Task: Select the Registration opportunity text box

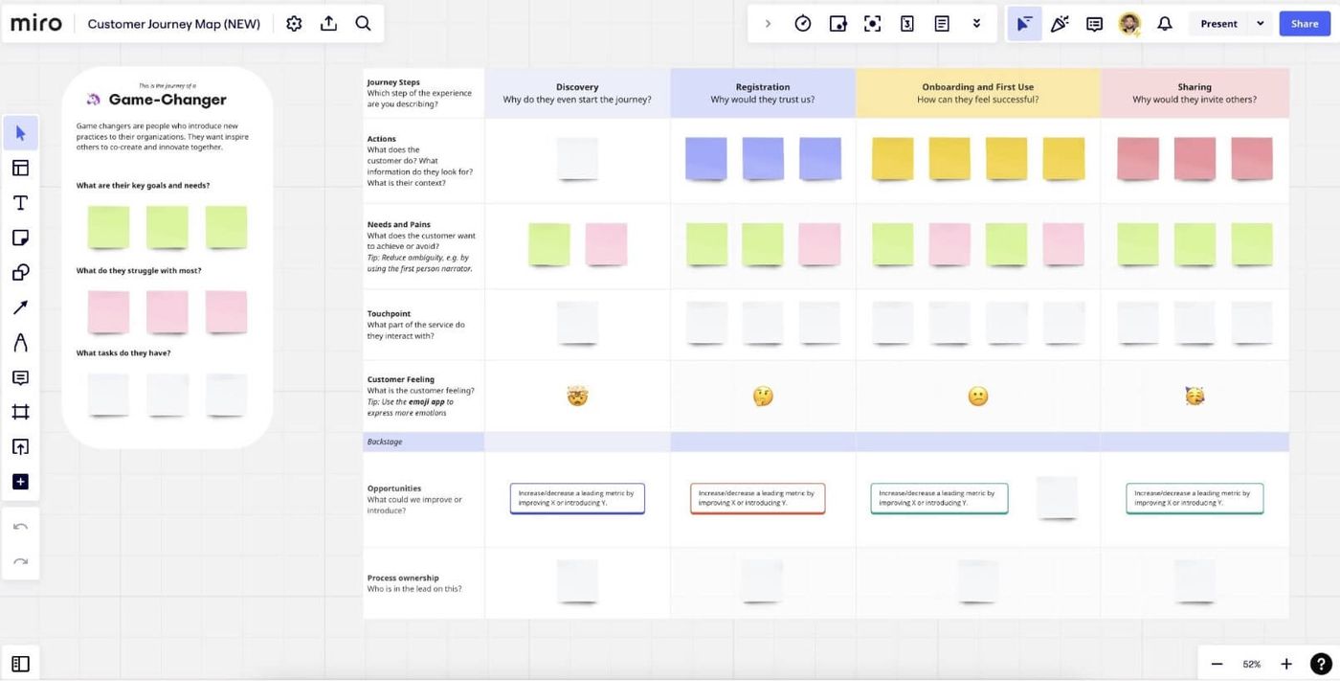Action: [x=757, y=498]
